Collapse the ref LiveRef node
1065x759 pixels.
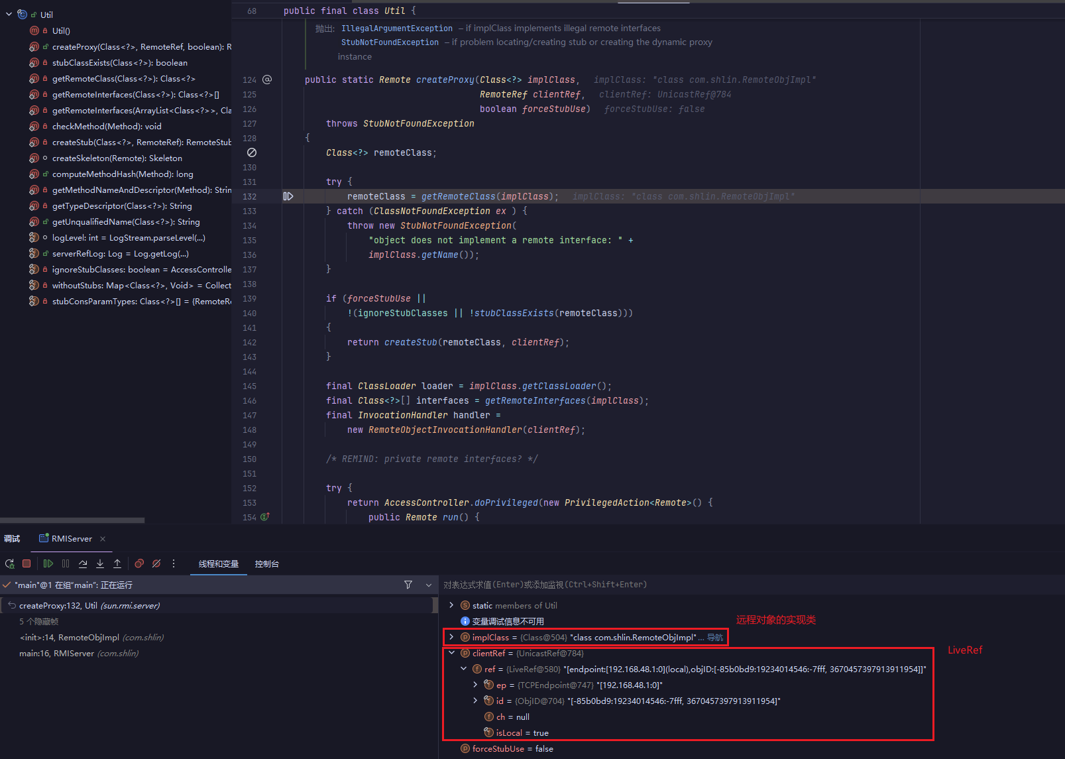click(x=463, y=669)
